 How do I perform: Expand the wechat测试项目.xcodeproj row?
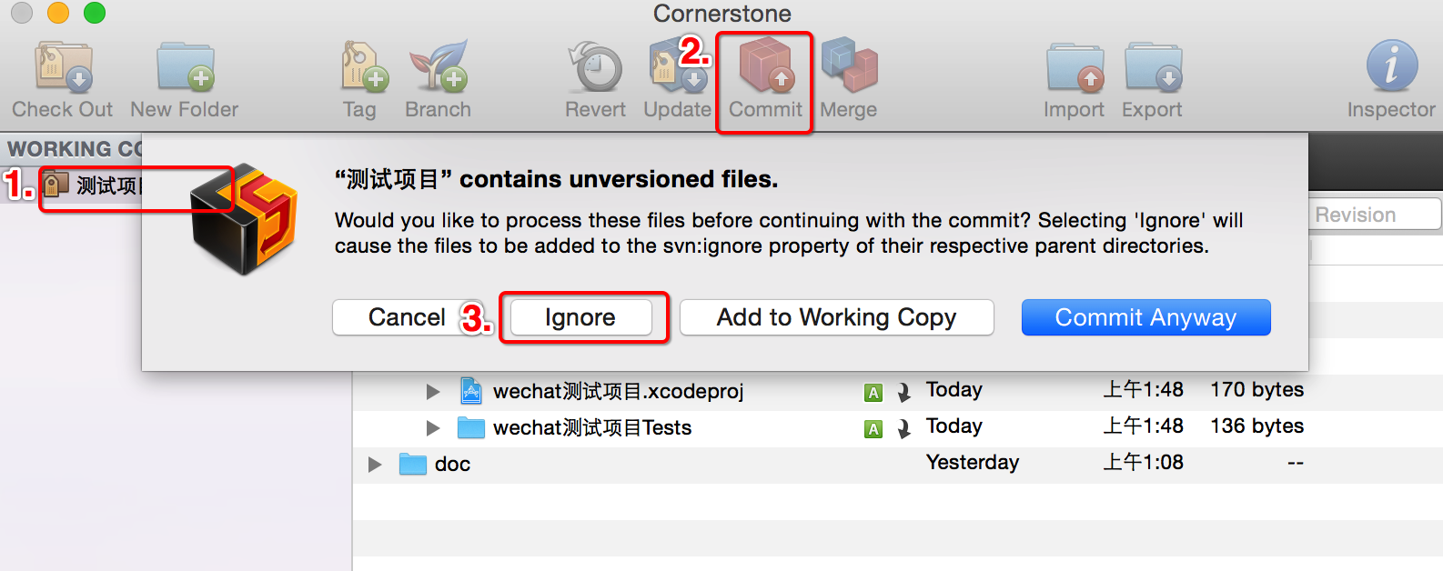point(433,392)
